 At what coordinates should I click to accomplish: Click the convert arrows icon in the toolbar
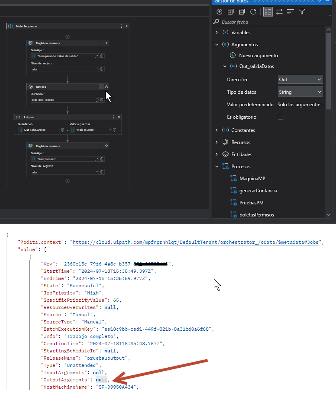[x=279, y=12]
